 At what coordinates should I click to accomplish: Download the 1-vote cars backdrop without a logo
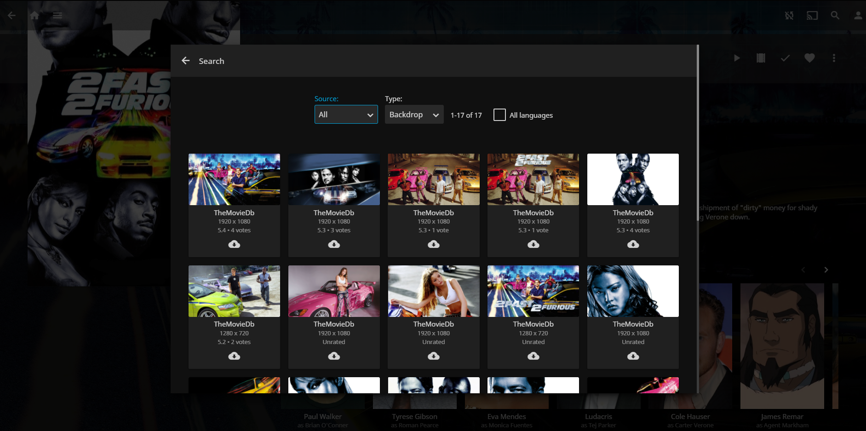(434, 244)
